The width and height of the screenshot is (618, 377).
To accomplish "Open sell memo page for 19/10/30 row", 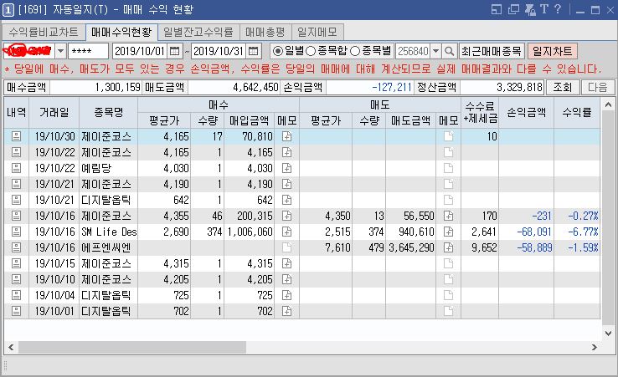I will pyautogui.click(x=449, y=136).
